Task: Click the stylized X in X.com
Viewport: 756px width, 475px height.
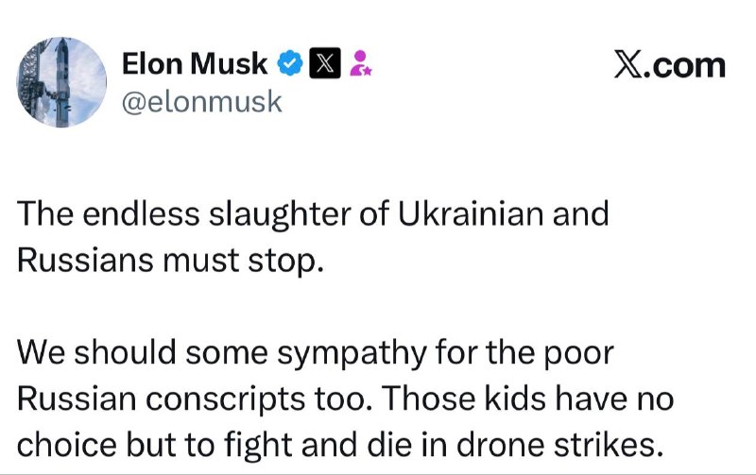Action: point(628,65)
